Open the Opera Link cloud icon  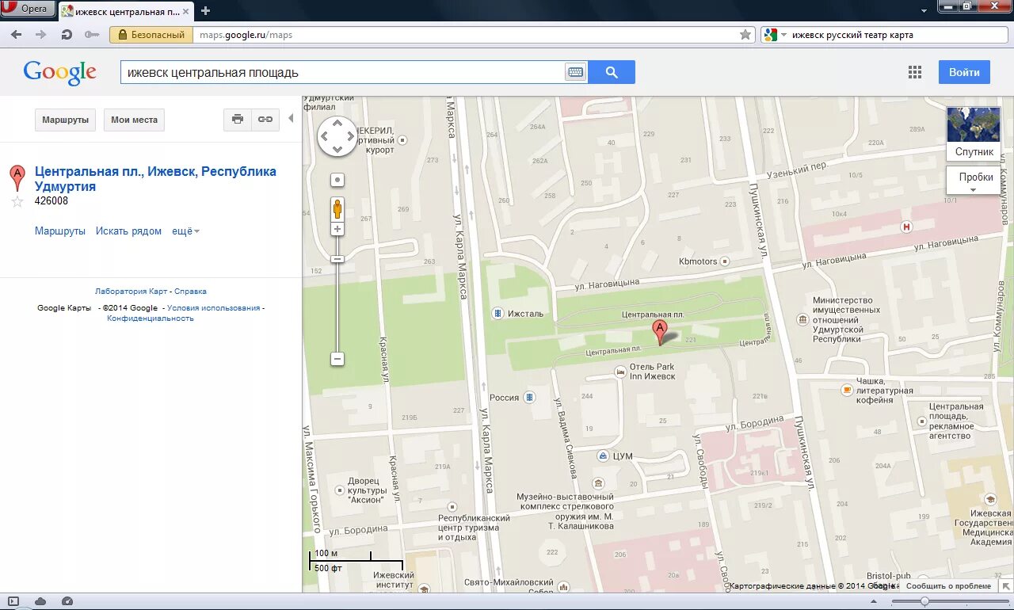[x=40, y=601]
